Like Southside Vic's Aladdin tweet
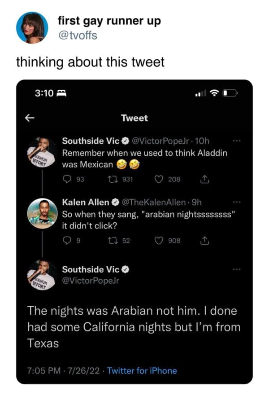 point(159,179)
